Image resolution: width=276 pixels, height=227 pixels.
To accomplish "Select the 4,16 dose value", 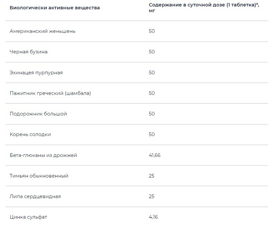I will (x=154, y=217).
